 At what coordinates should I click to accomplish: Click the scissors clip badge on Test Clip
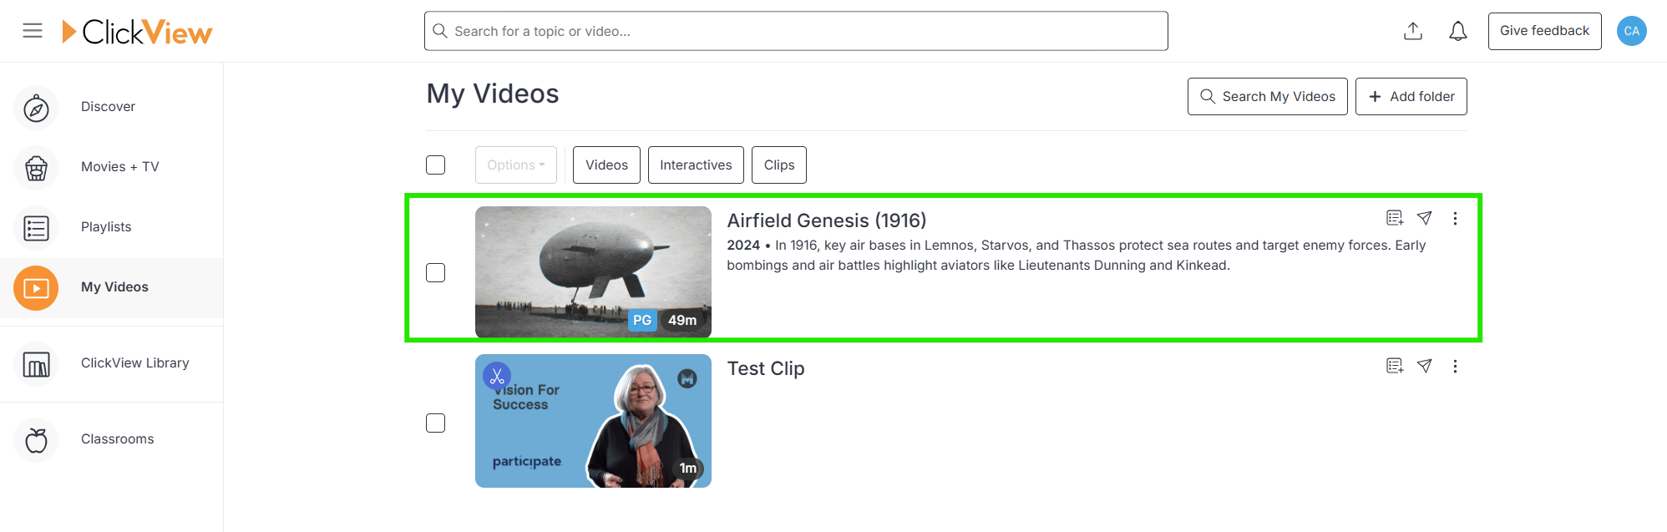(497, 376)
